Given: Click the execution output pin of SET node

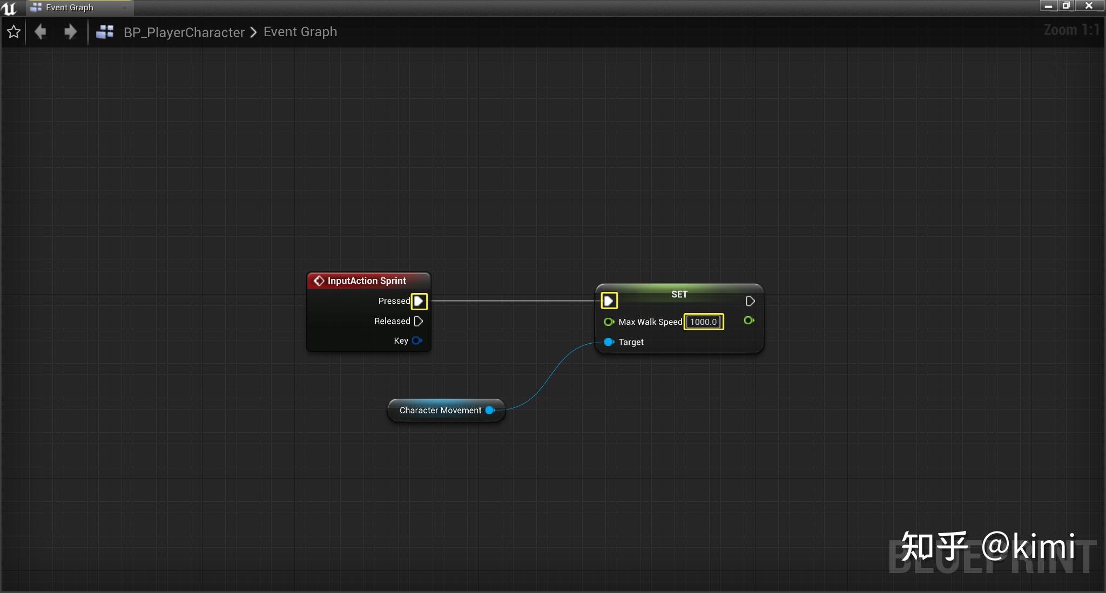Looking at the screenshot, I should point(750,301).
